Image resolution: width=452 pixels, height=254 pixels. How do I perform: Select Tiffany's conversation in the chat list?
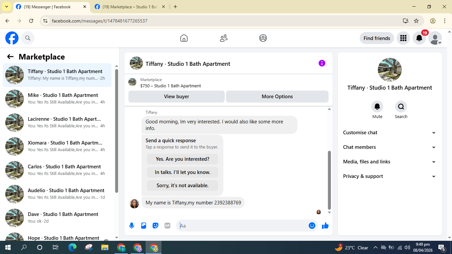coord(57,75)
